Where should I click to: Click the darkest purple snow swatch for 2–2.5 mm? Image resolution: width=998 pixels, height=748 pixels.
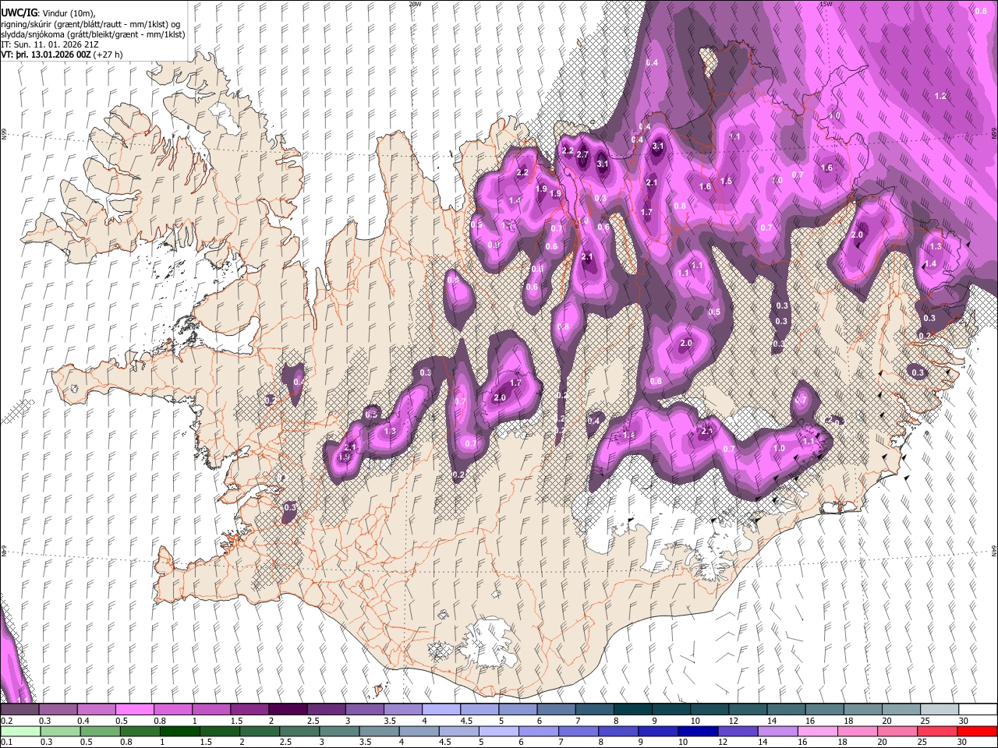[x=288, y=710]
